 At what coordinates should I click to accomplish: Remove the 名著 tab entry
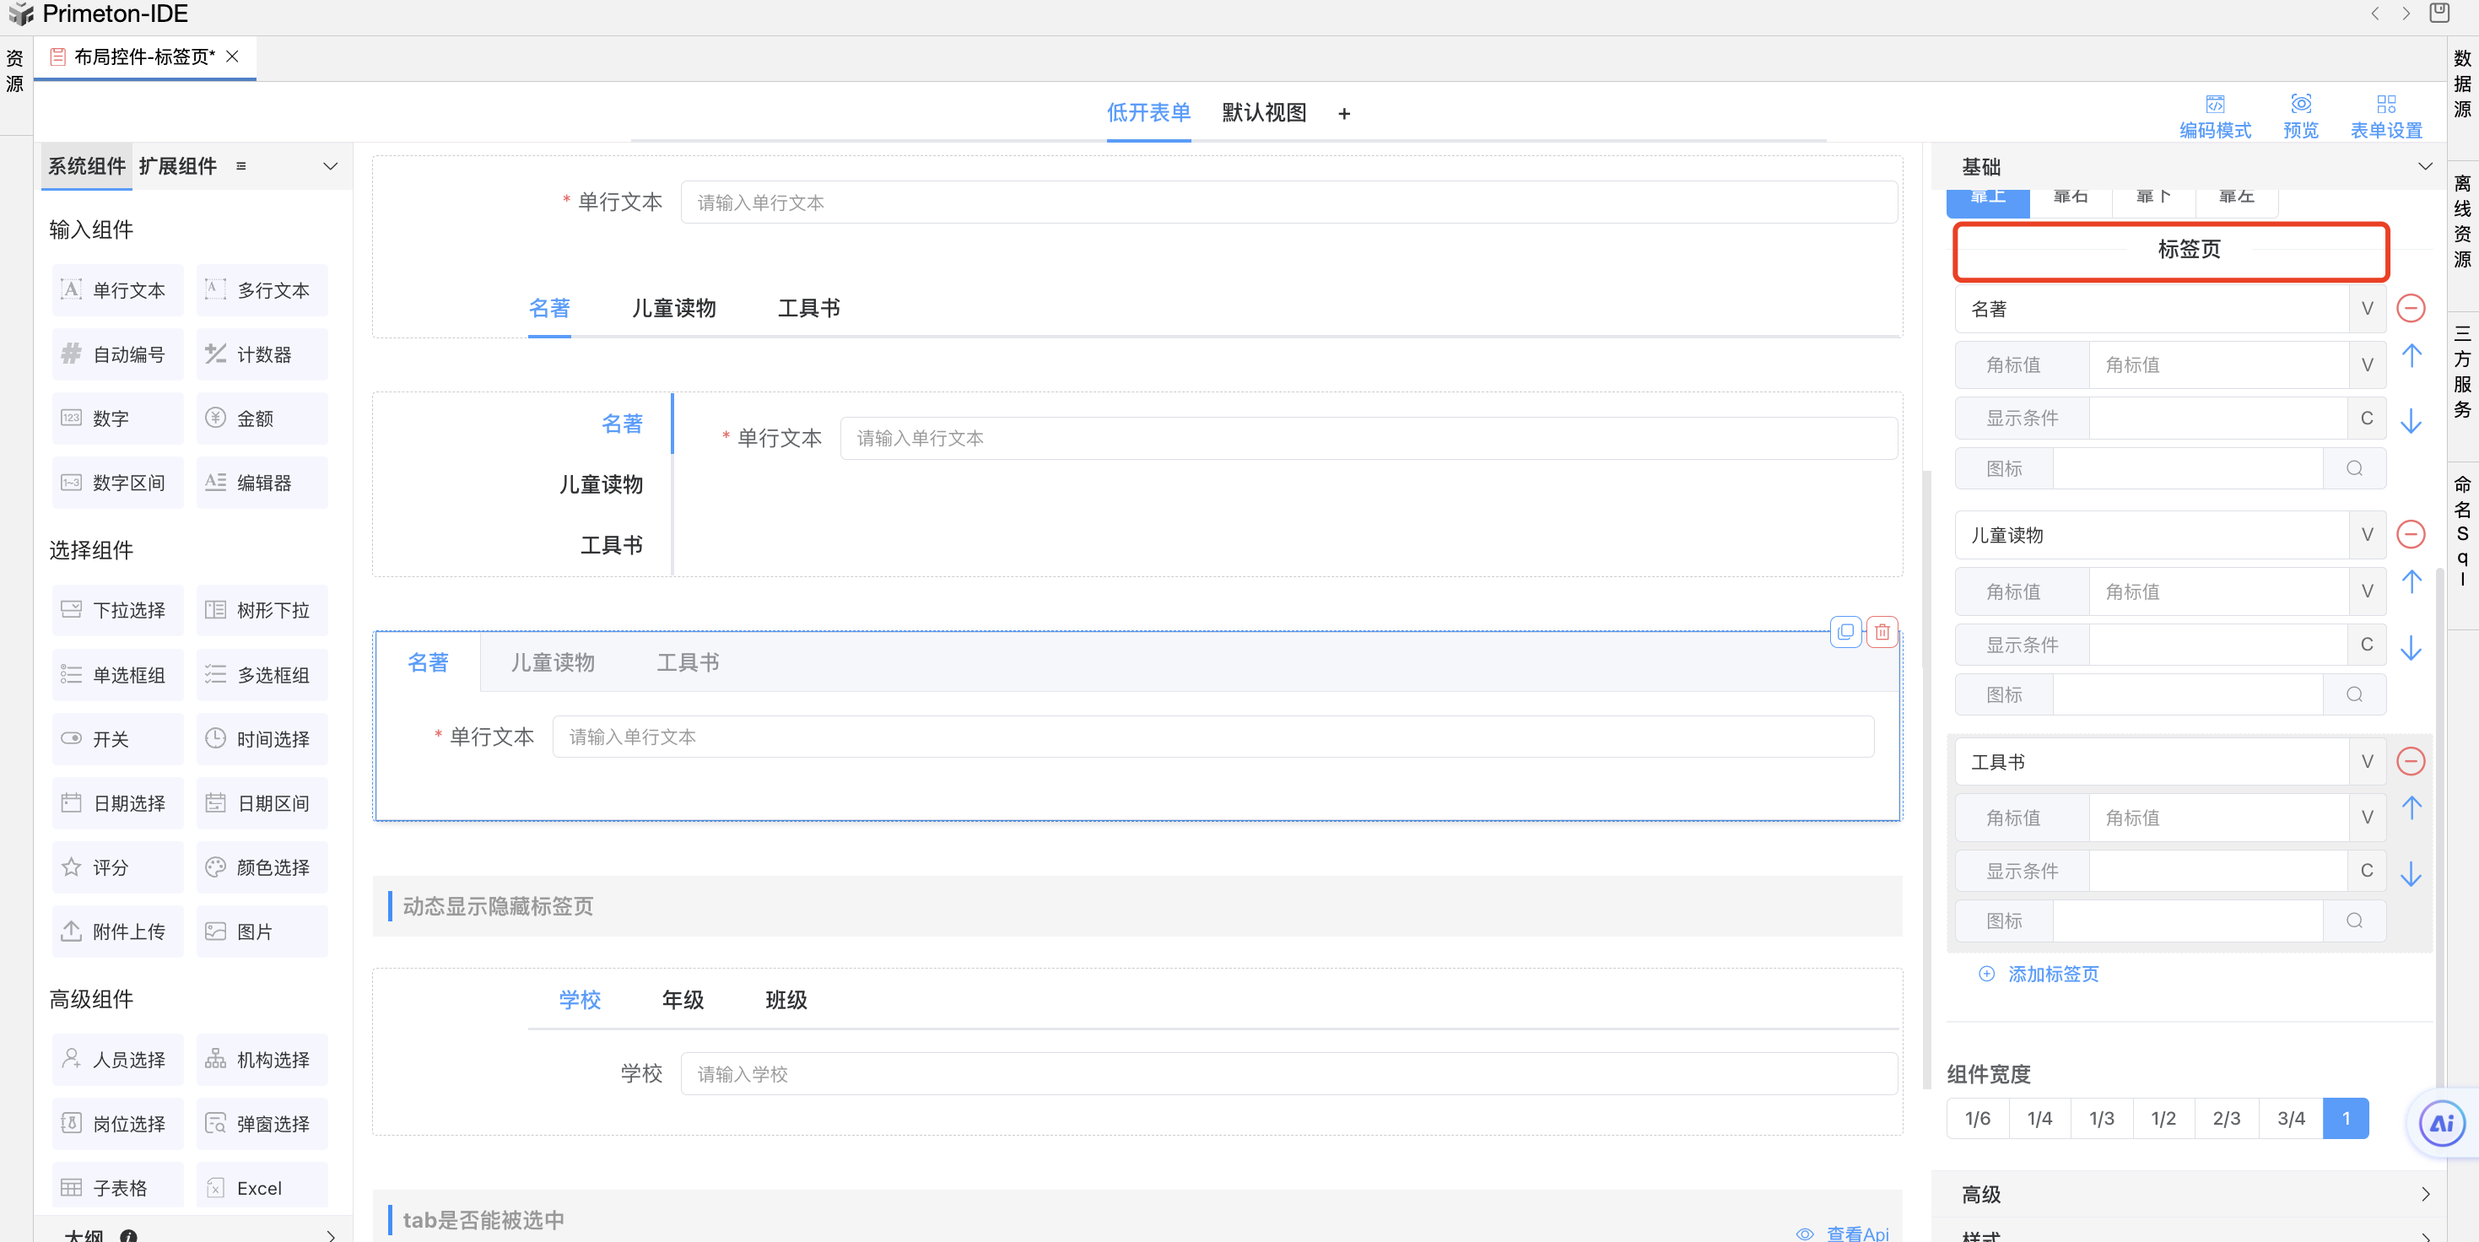pos(2410,309)
